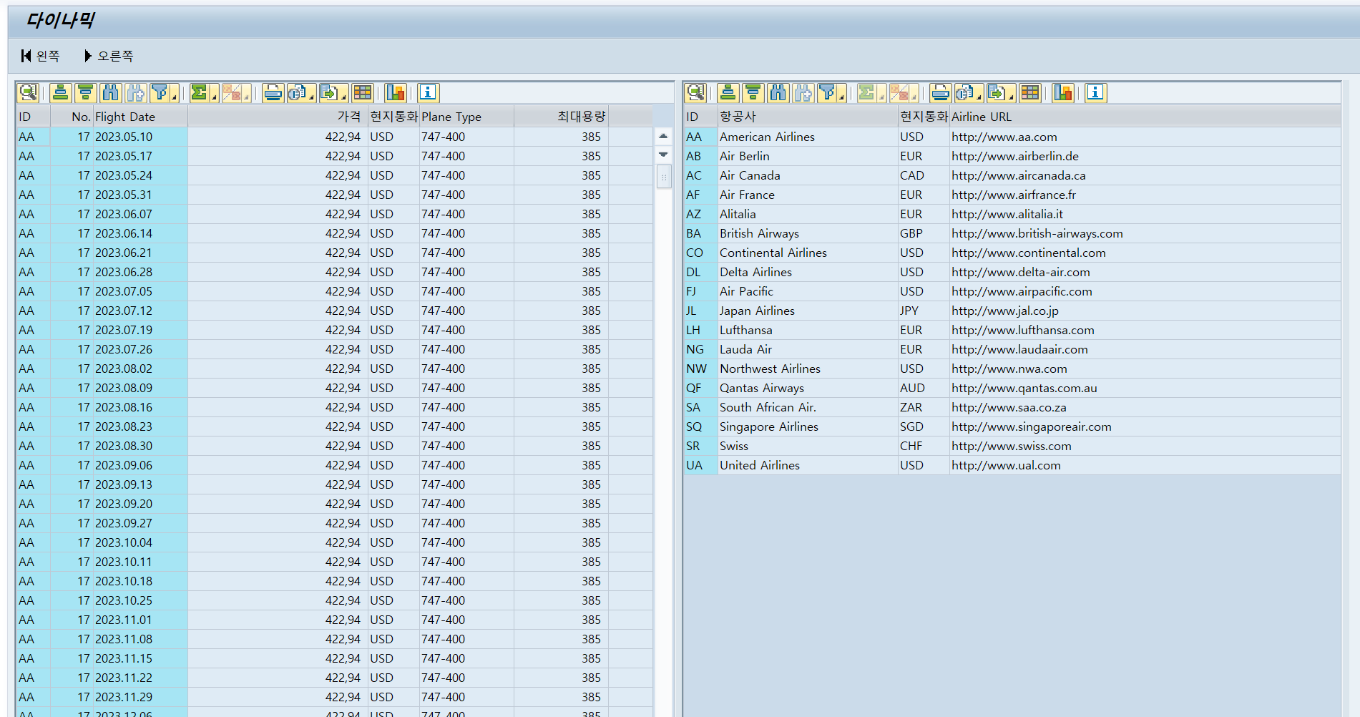Print the flight table via printer icon

pos(273,92)
